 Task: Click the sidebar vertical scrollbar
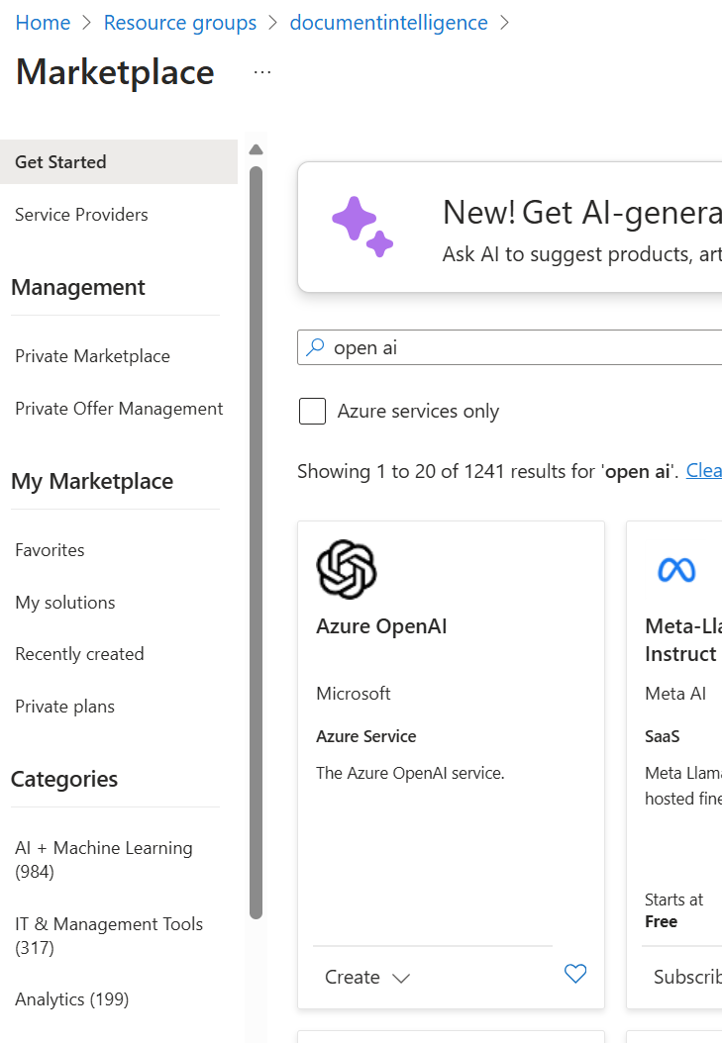[257, 542]
